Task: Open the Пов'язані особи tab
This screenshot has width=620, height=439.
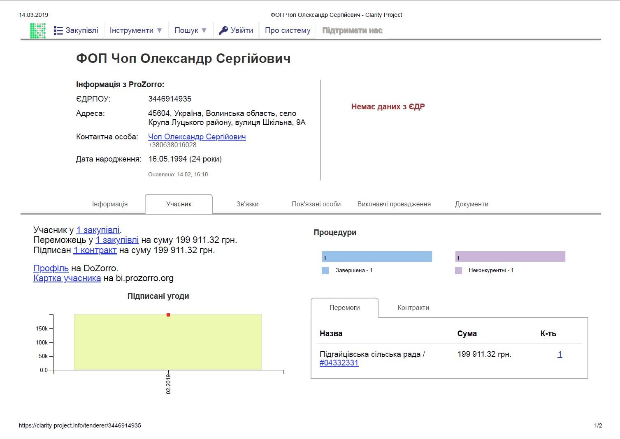Action: (x=316, y=204)
